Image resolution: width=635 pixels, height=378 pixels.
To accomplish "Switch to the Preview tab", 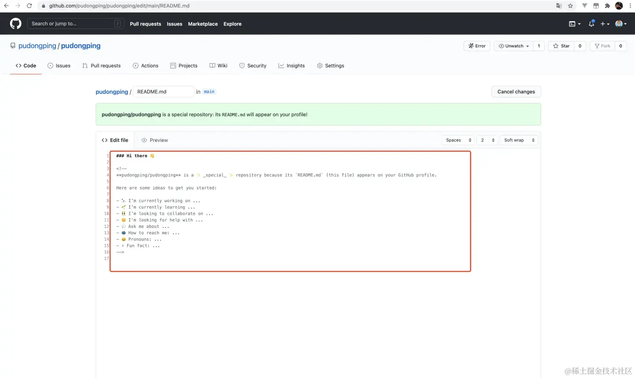I will (155, 140).
